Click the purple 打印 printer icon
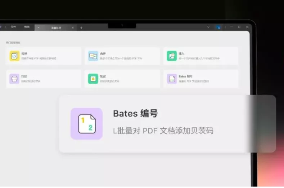The image size is (284, 188). click(x=14, y=79)
